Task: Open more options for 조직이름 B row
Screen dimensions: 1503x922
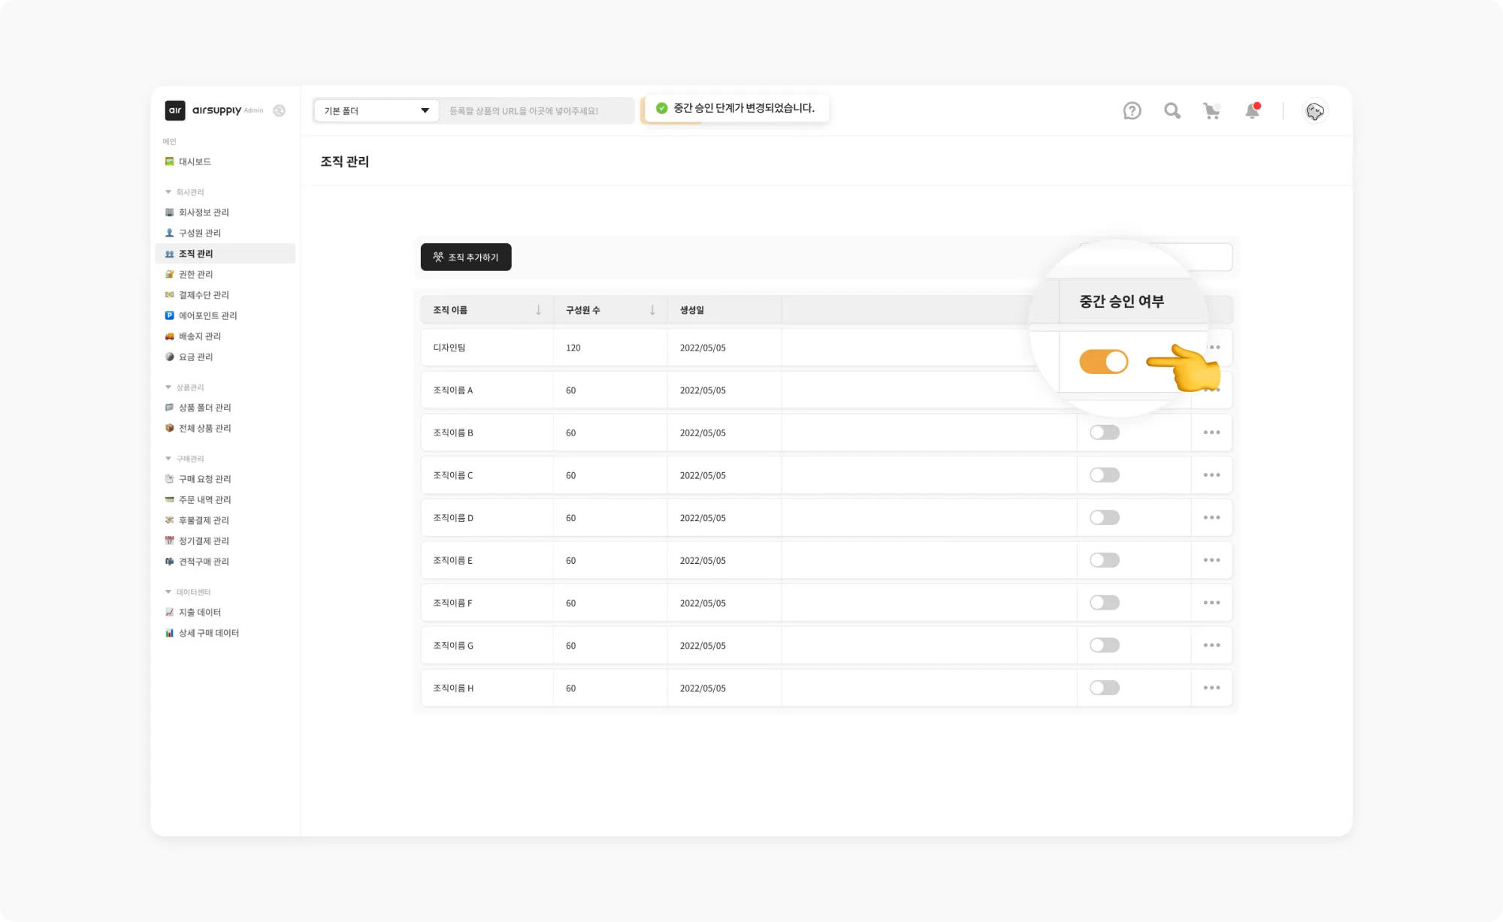Action: (1211, 432)
